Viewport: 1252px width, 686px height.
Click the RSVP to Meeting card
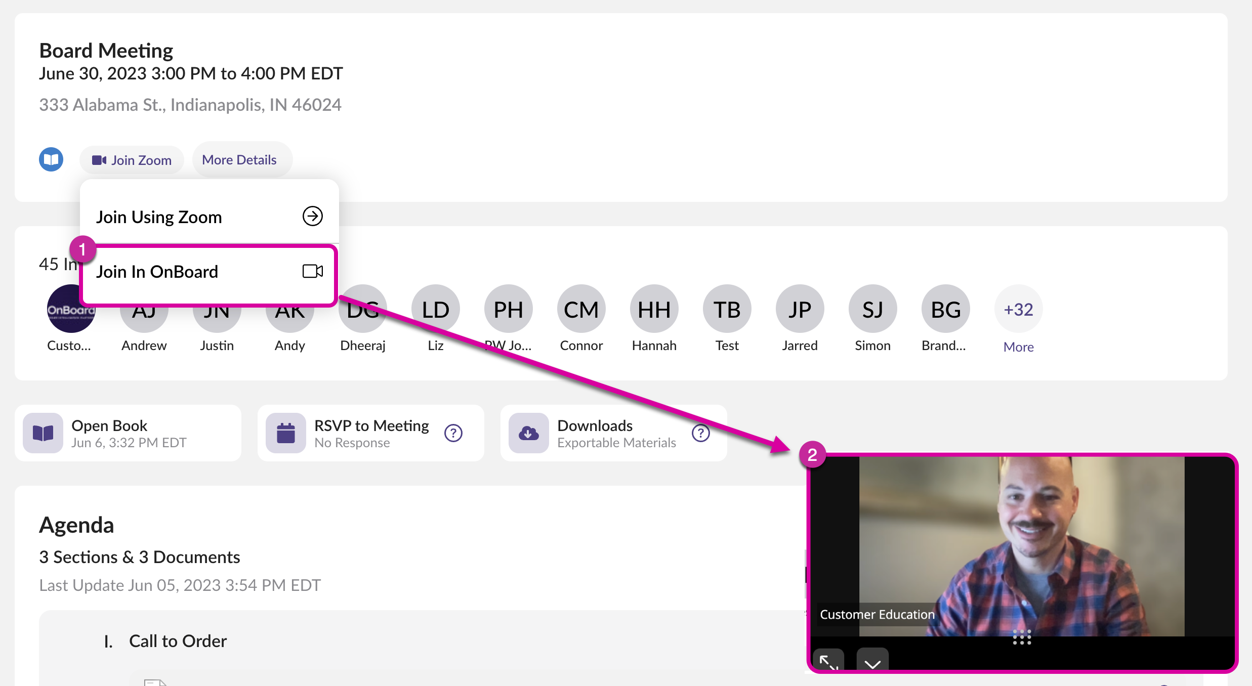click(371, 433)
